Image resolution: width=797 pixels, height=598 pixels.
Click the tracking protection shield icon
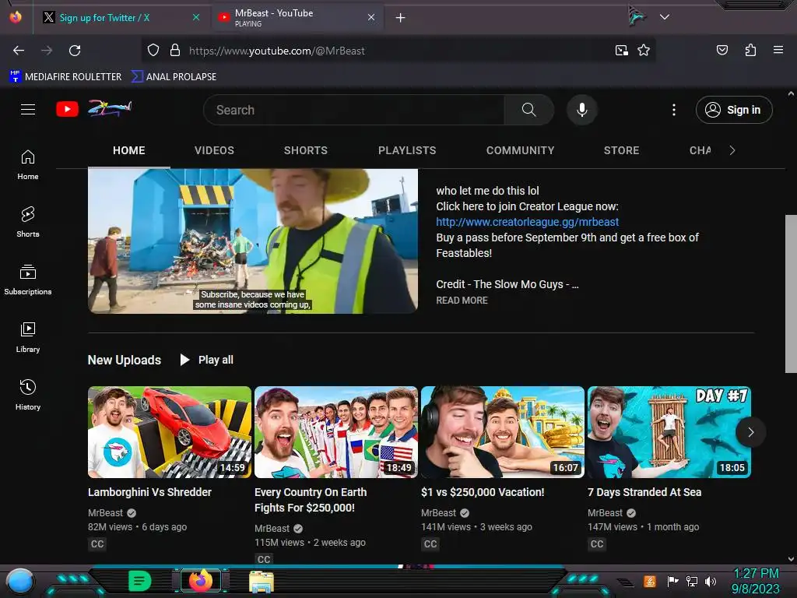[x=153, y=51]
